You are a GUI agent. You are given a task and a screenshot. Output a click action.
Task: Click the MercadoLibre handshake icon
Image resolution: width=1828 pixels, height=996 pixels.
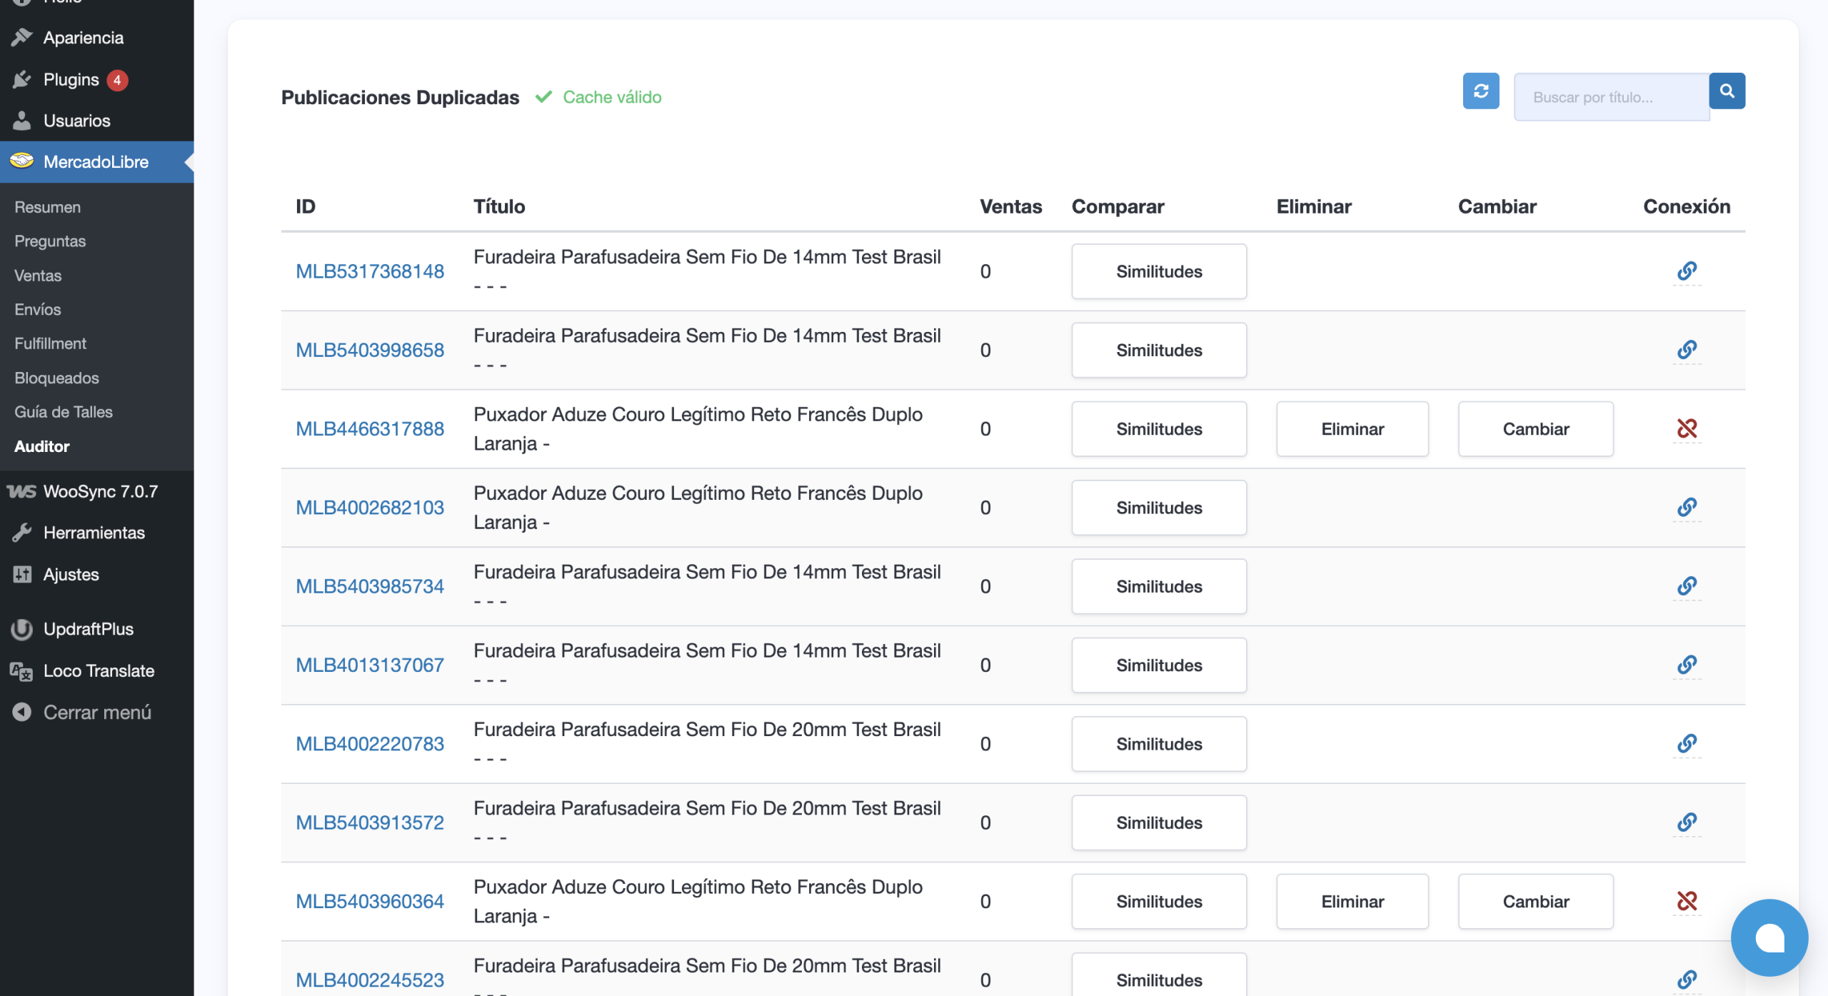coord(22,161)
